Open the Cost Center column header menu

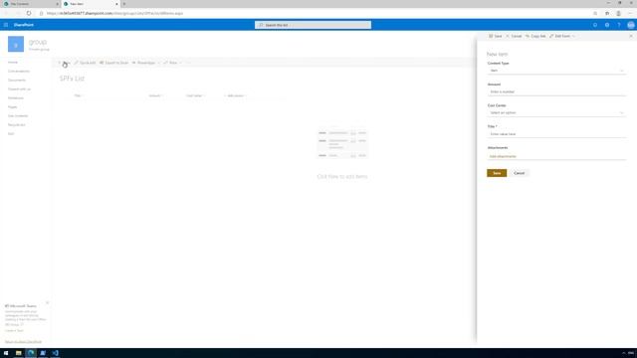click(195, 95)
